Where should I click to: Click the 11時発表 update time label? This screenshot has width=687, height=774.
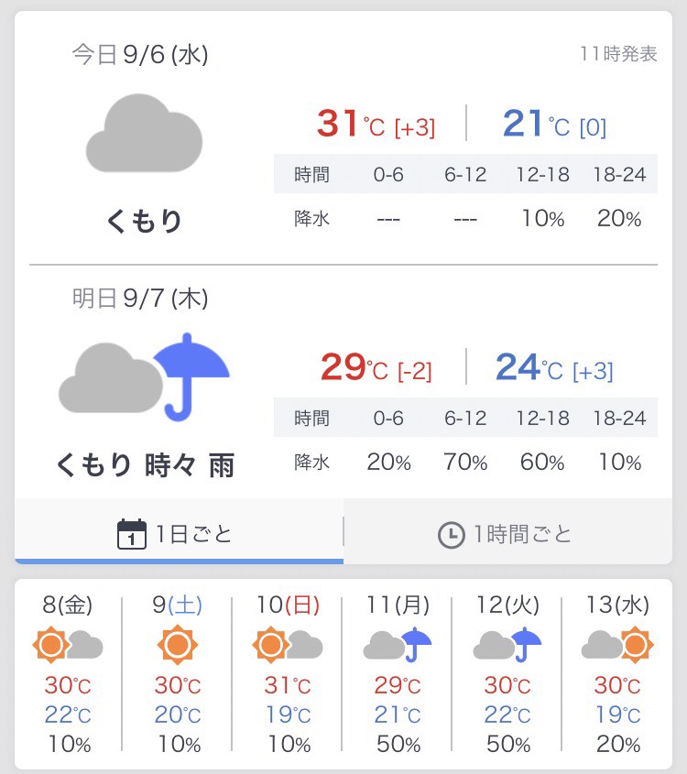[x=618, y=54]
